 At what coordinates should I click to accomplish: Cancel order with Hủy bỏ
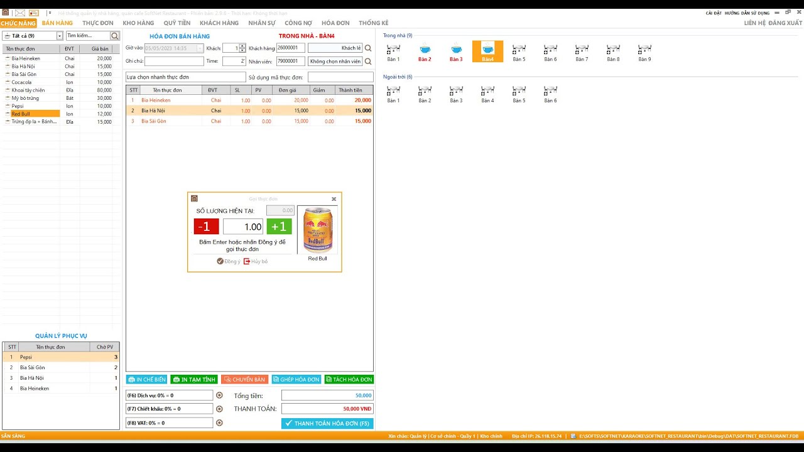(x=256, y=261)
